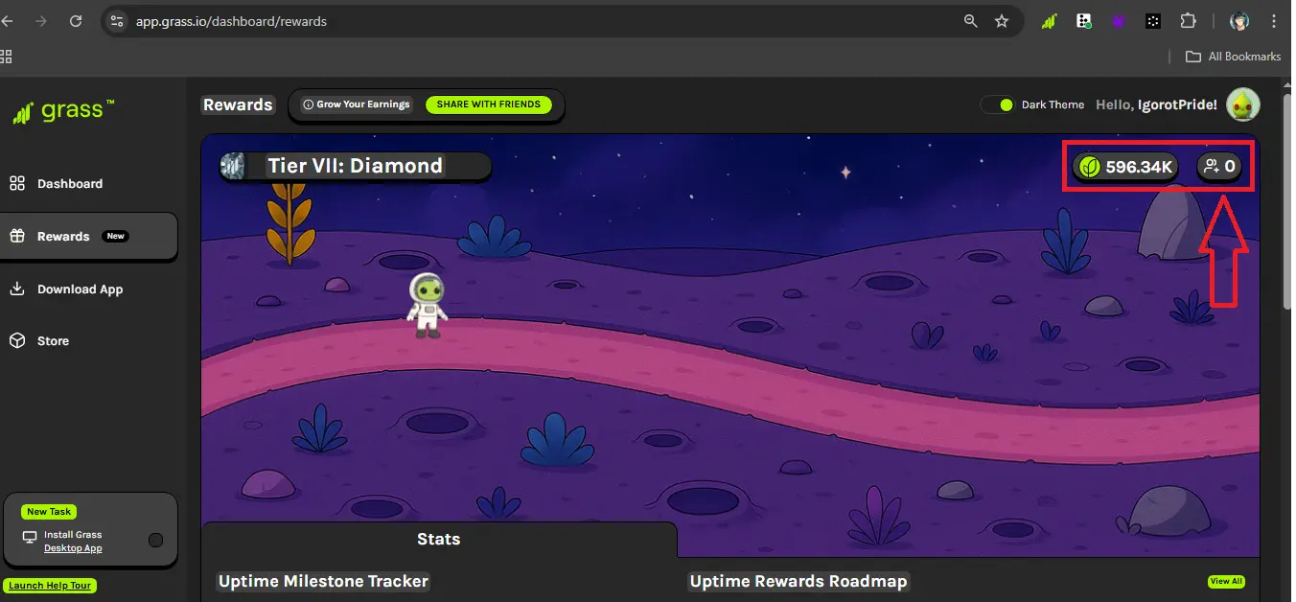Open zoom magnifier icon in address bar
This screenshot has width=1296, height=602.
[971, 20]
